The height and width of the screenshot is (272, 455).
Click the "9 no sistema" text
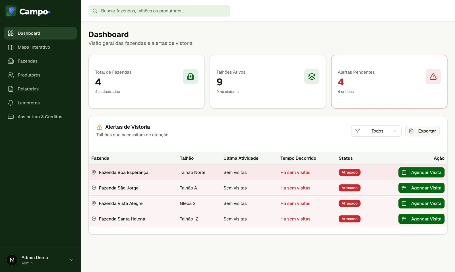(x=227, y=92)
